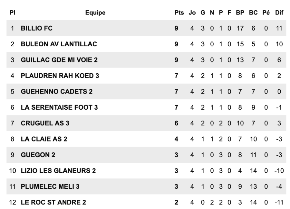Viewport: 290px width, 209px height.
Task: Select LA CLAIE AS 2 team
Action: click(x=44, y=139)
